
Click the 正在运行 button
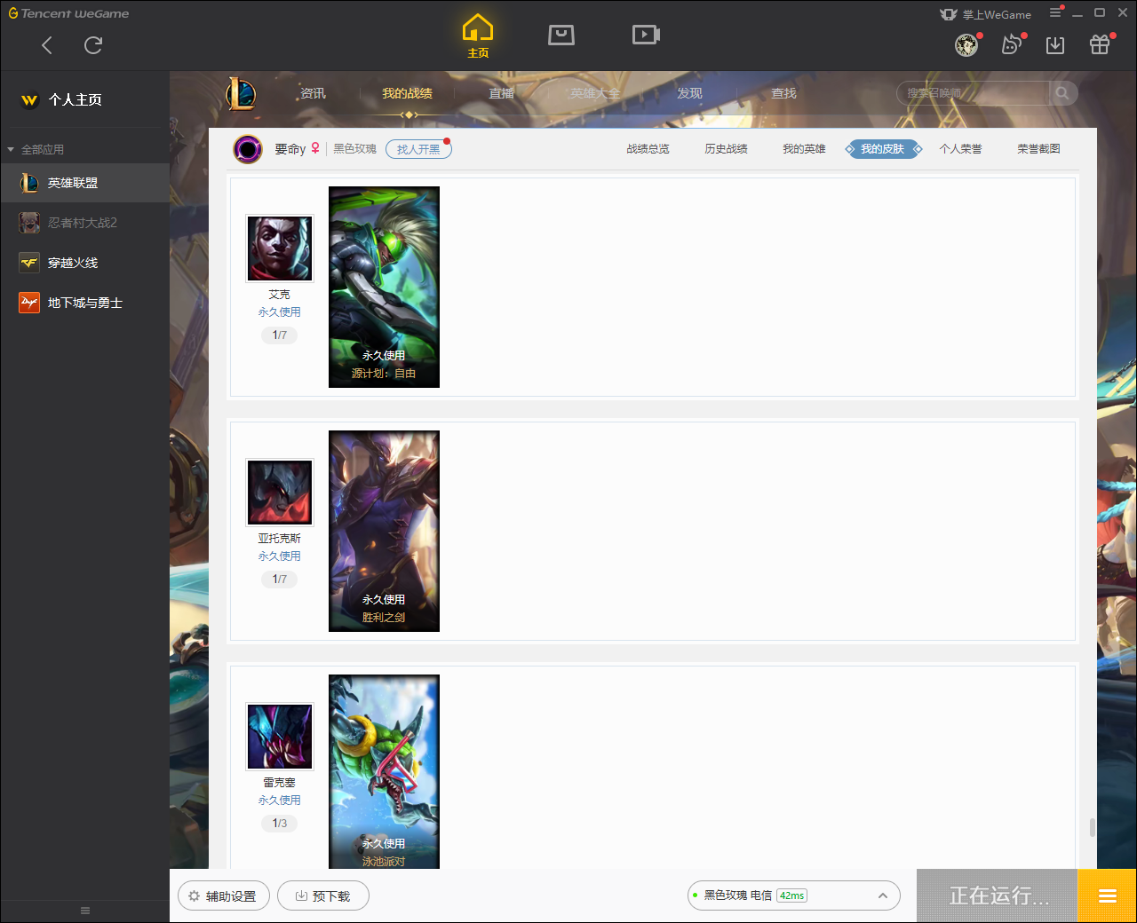998,895
